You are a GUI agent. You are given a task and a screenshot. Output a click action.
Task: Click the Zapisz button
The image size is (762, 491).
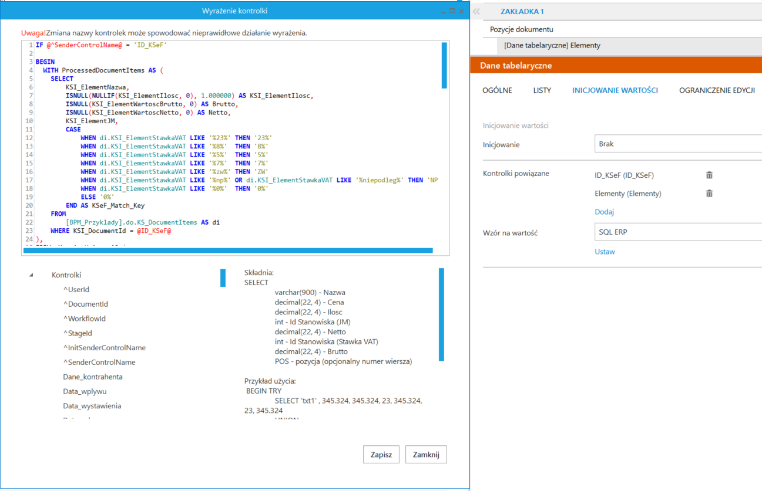(381, 455)
